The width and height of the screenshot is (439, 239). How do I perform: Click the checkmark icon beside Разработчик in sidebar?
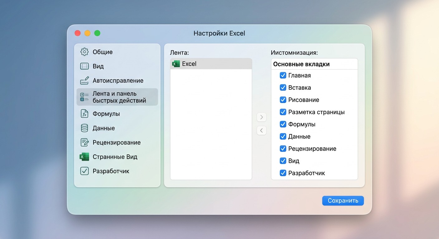[x=84, y=171]
